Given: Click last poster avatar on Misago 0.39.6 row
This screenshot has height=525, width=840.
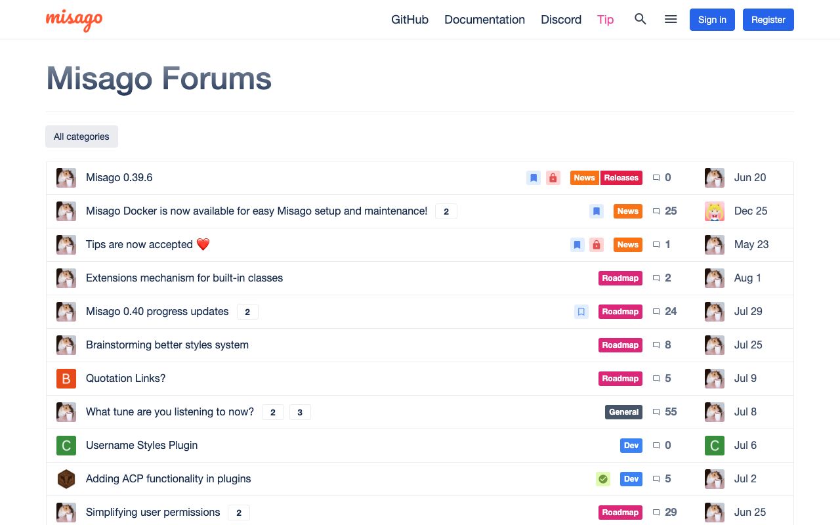Looking at the screenshot, I should [715, 178].
